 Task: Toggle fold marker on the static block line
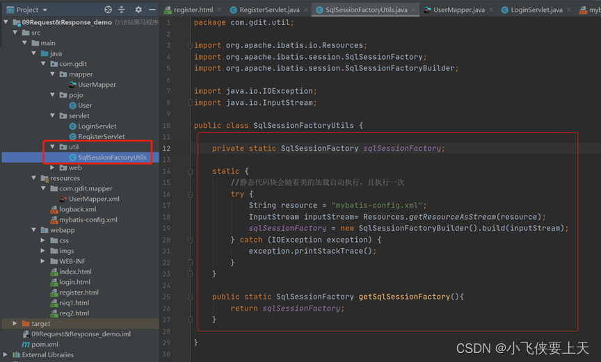191,171
